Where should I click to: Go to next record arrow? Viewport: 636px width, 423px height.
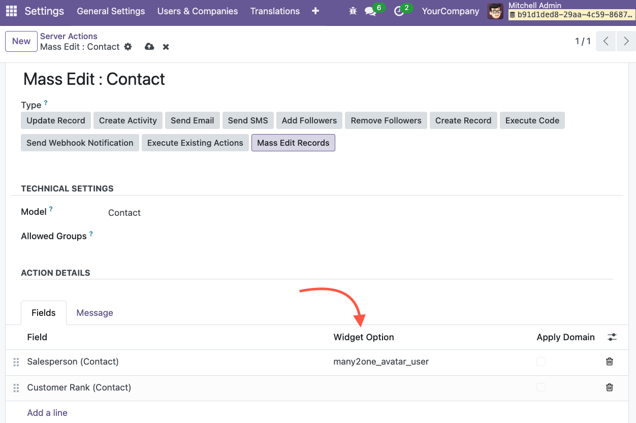pos(626,41)
